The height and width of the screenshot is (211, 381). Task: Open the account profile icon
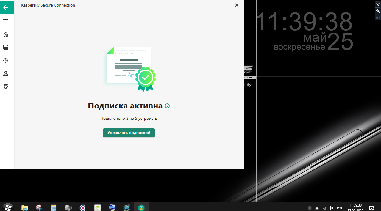point(6,73)
